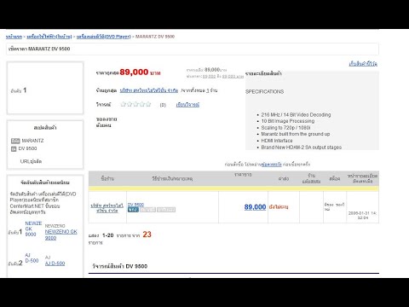Click 'Scaling to 720p / 1080i' text
Image resolution: width=409 pixels, height=307 pixels.
click(x=285, y=128)
